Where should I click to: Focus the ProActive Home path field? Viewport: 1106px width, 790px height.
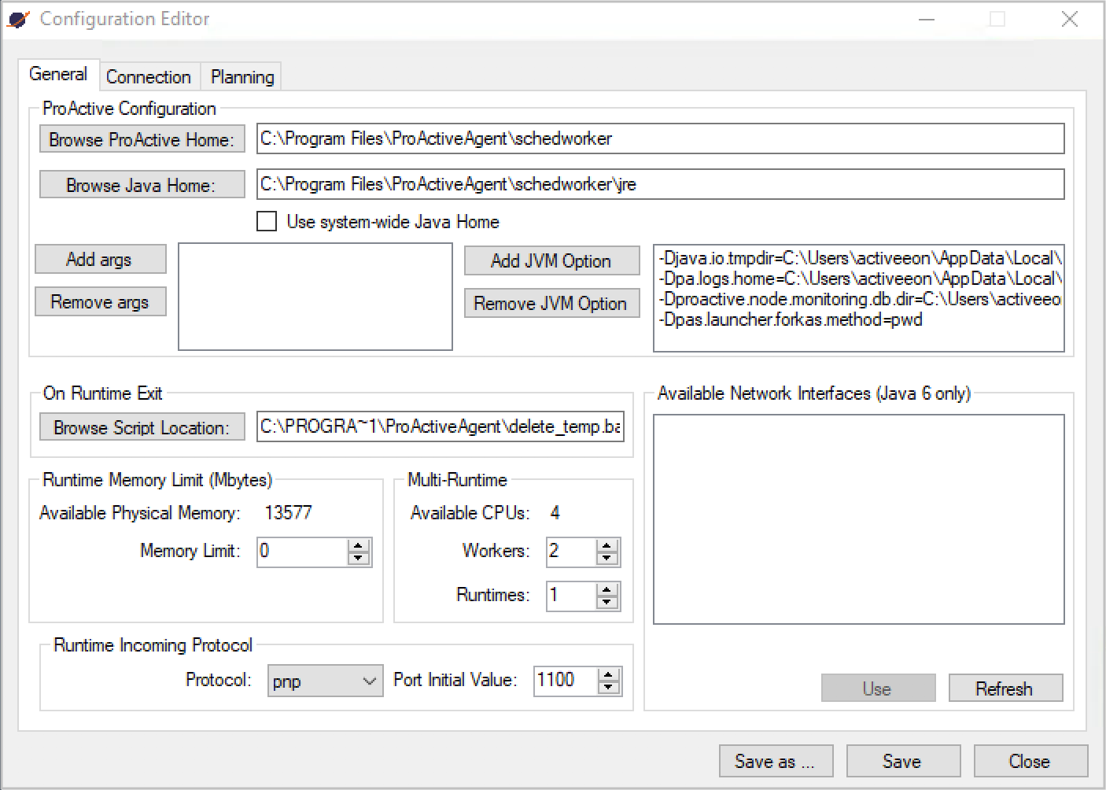pos(661,138)
